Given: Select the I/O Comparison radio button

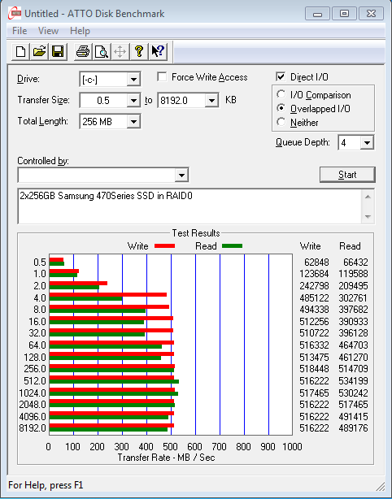Looking at the screenshot, I should (281, 94).
